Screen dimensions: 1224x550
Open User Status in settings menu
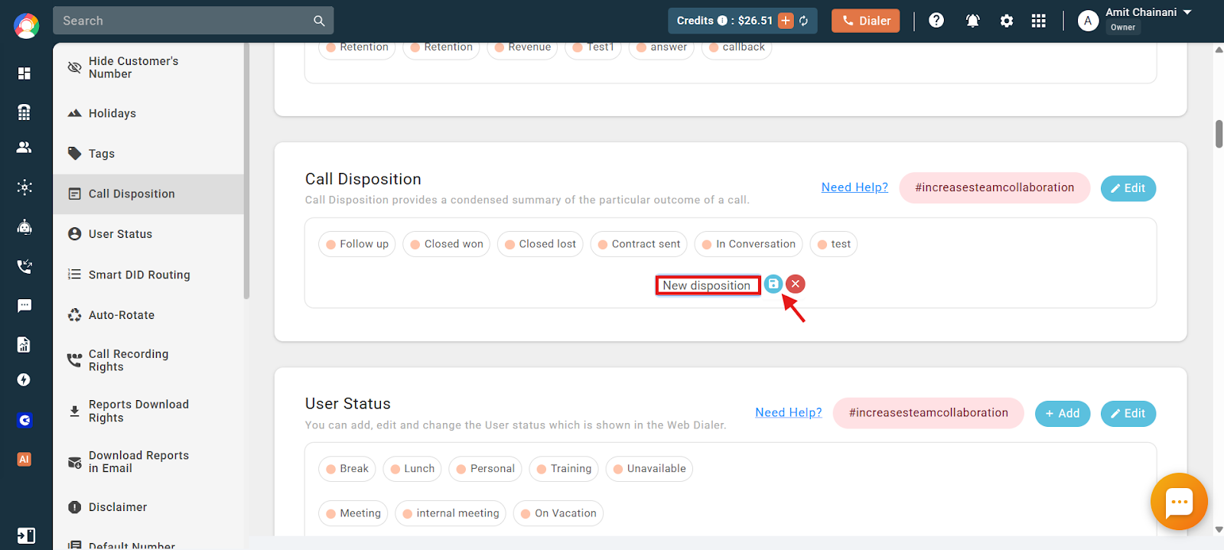point(148,234)
